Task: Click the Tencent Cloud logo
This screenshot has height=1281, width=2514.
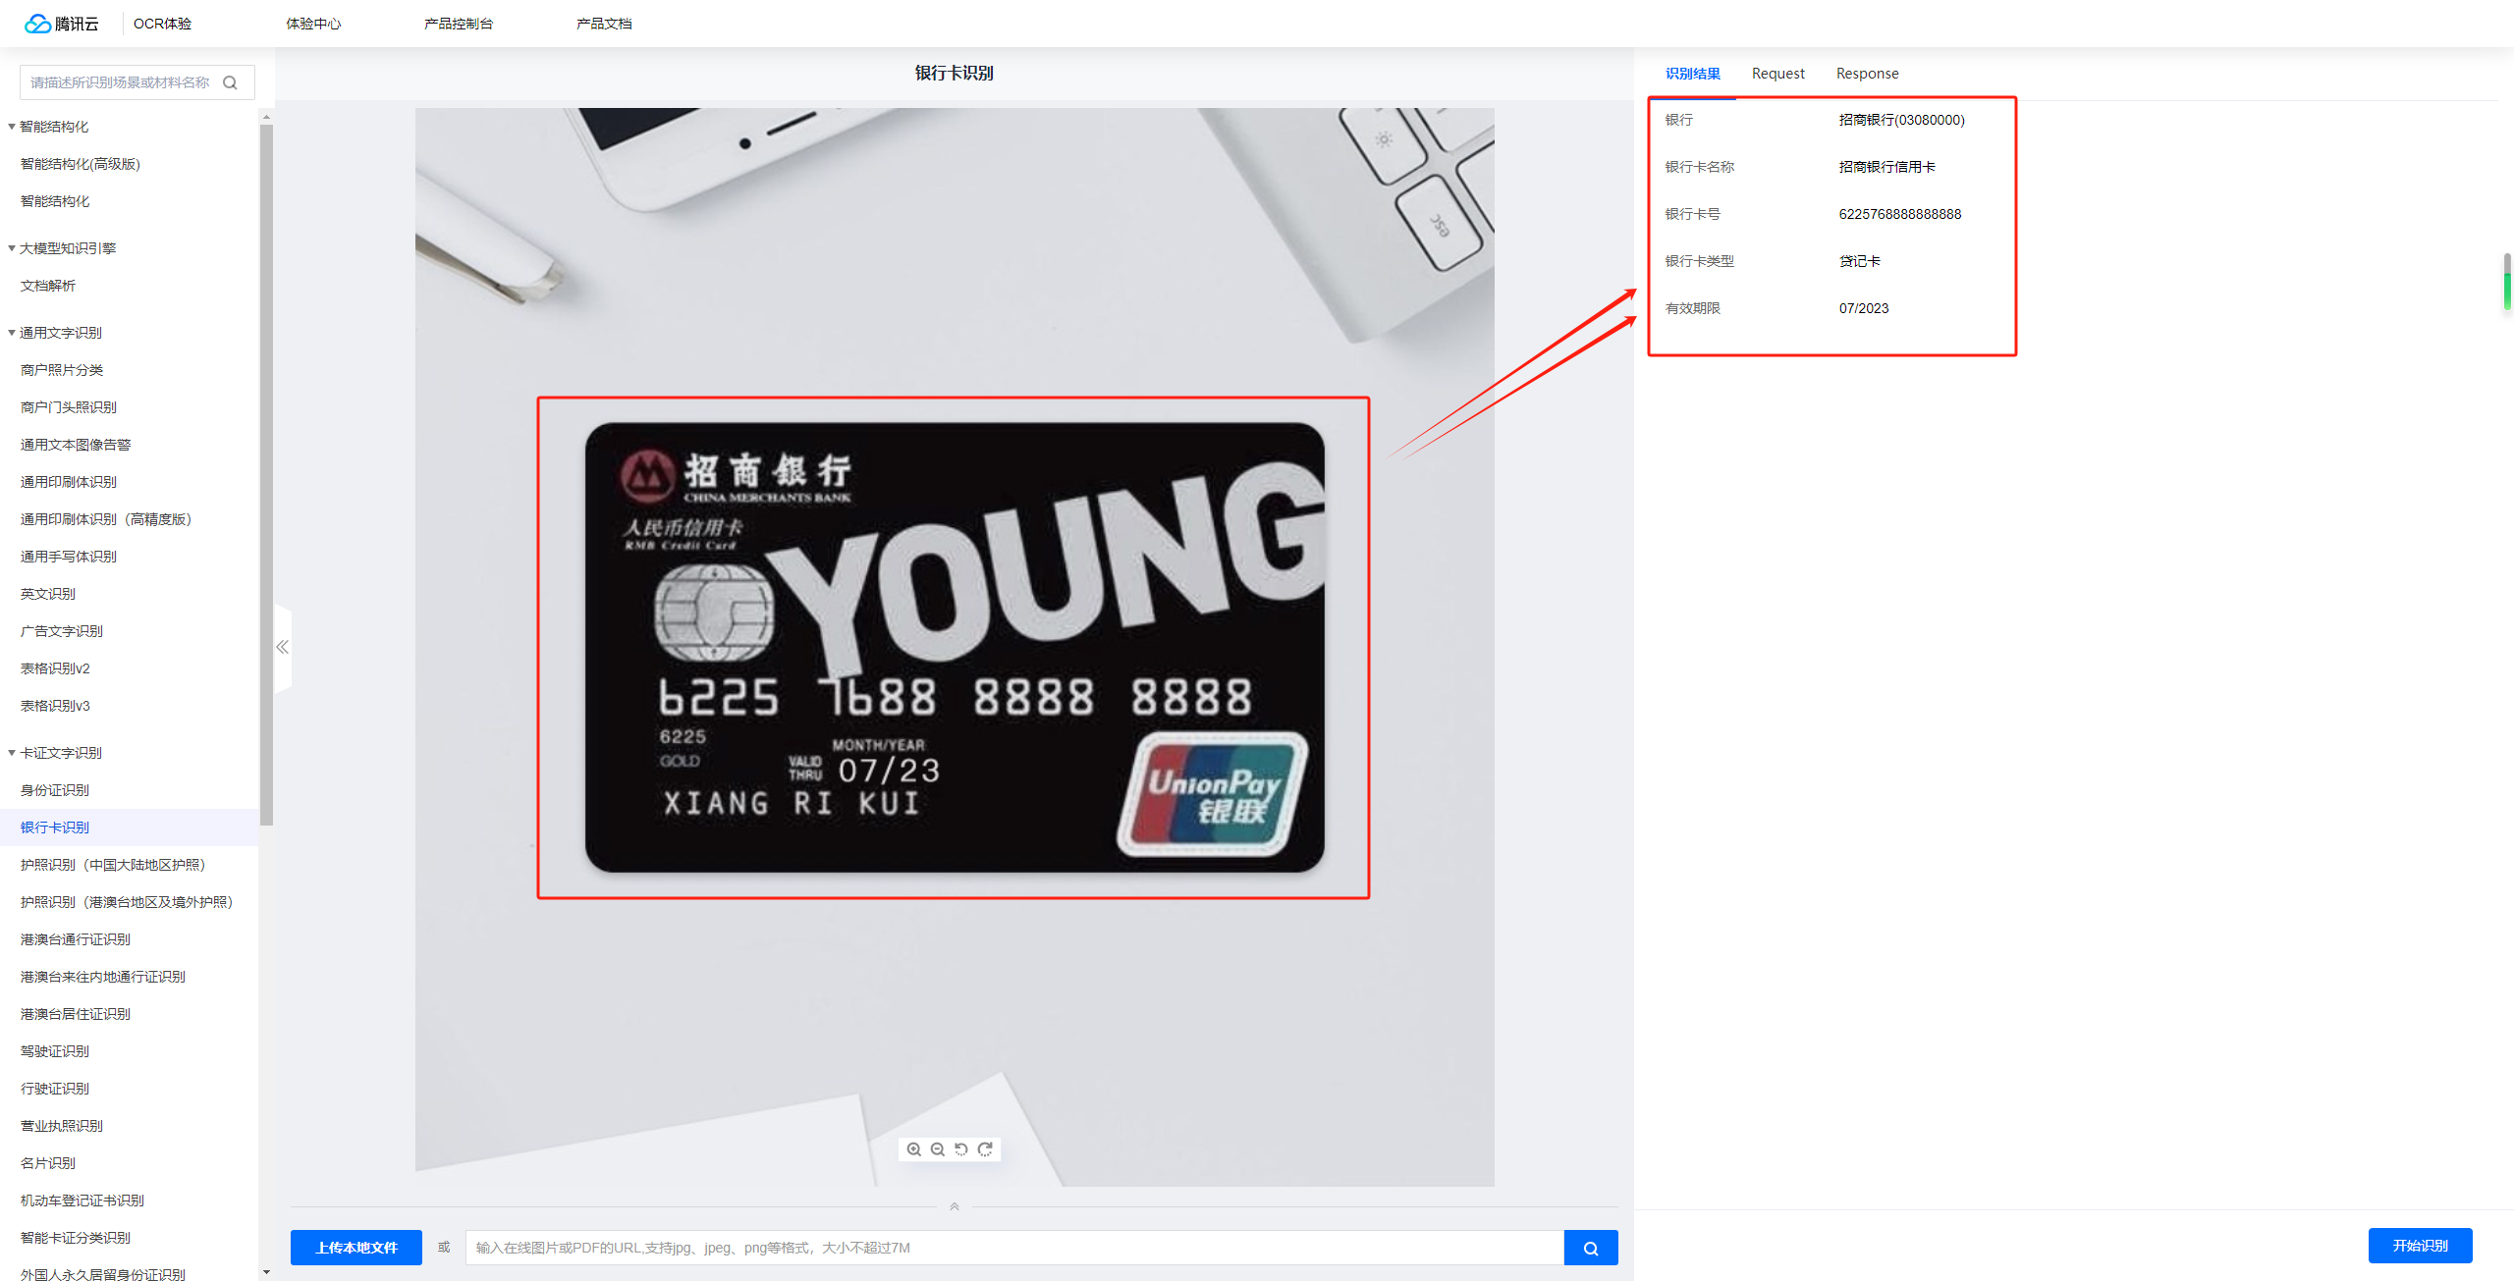Action: (62, 24)
